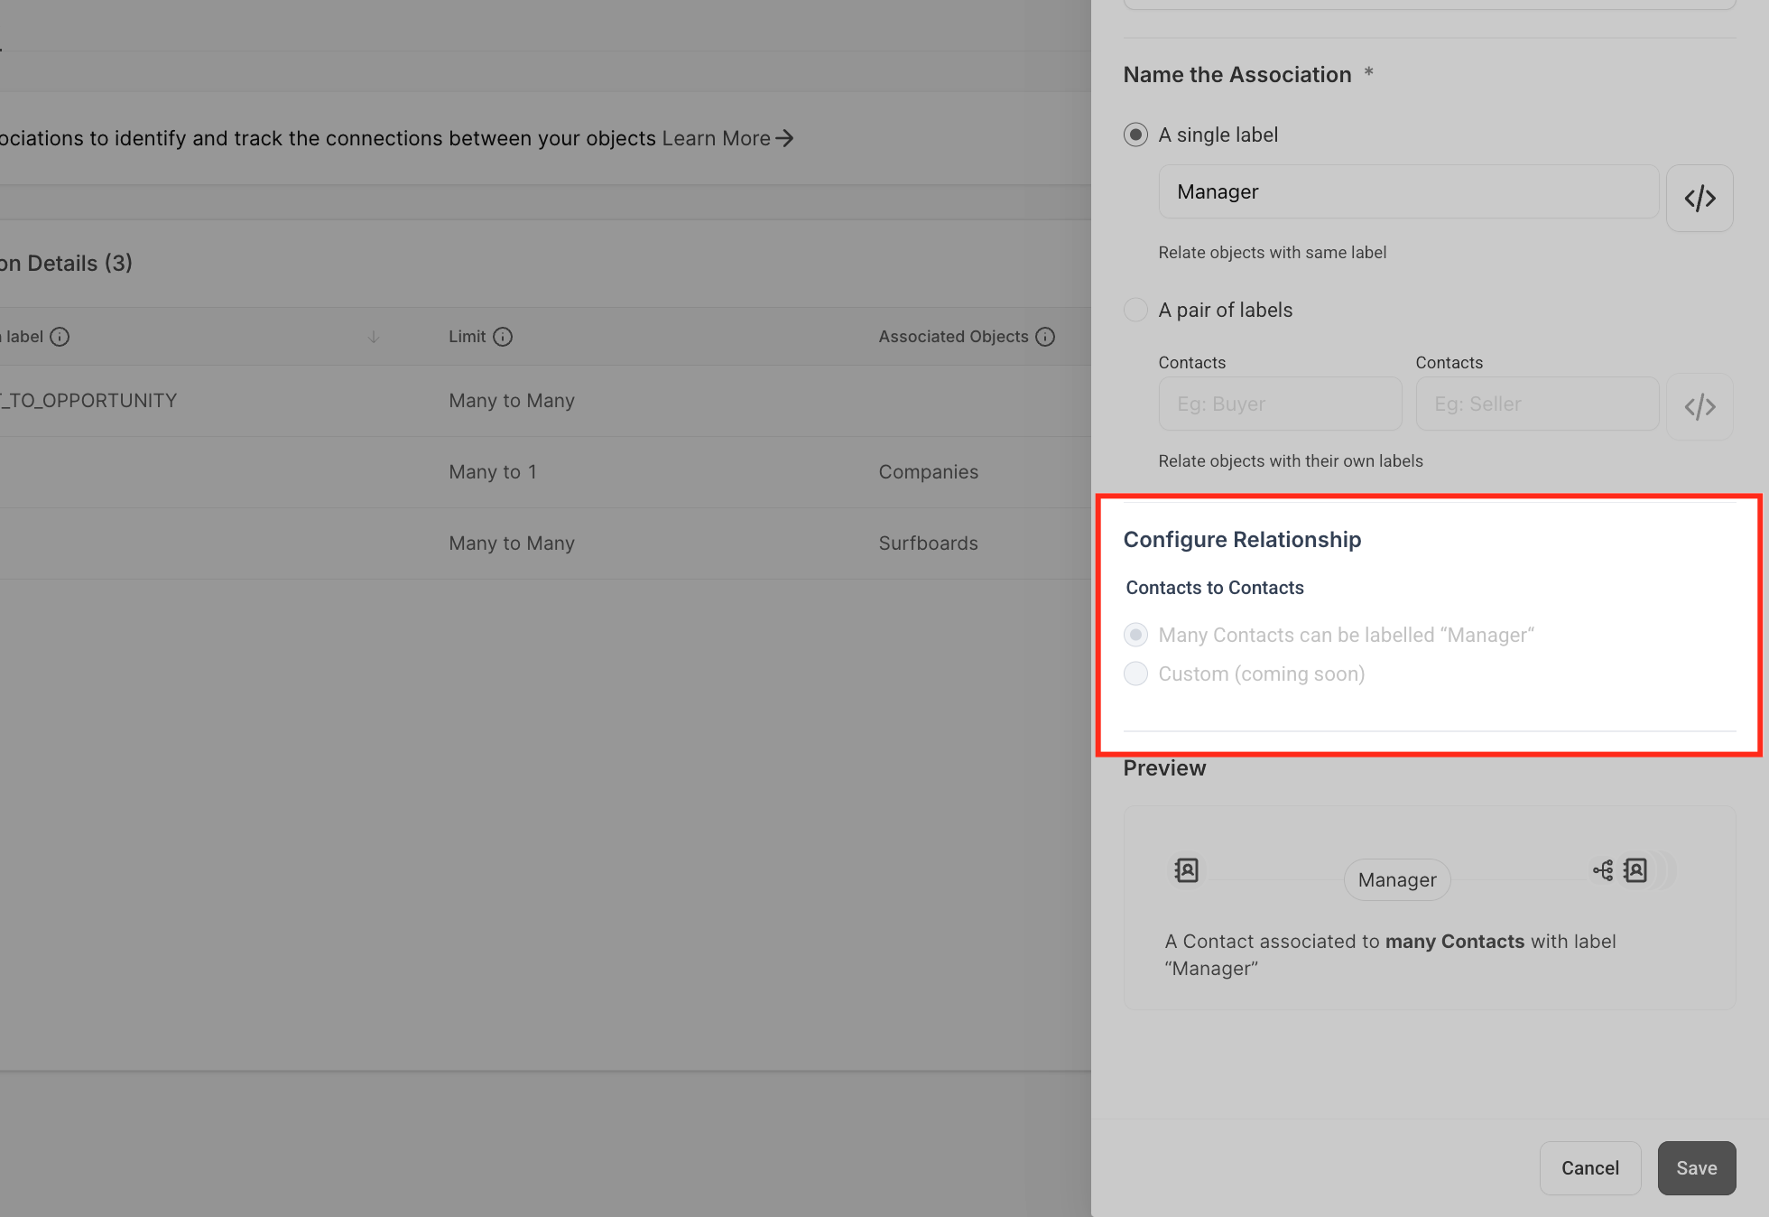
Task: Choose 'Custom (coming soon)' radio option
Action: (x=1135, y=674)
